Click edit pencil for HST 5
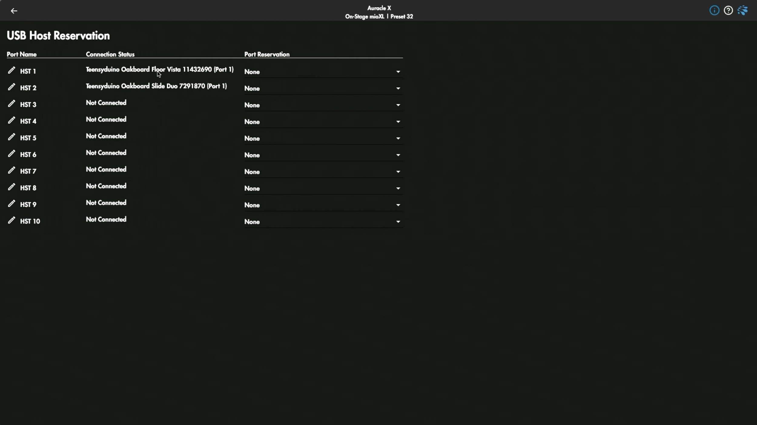 coord(12,137)
